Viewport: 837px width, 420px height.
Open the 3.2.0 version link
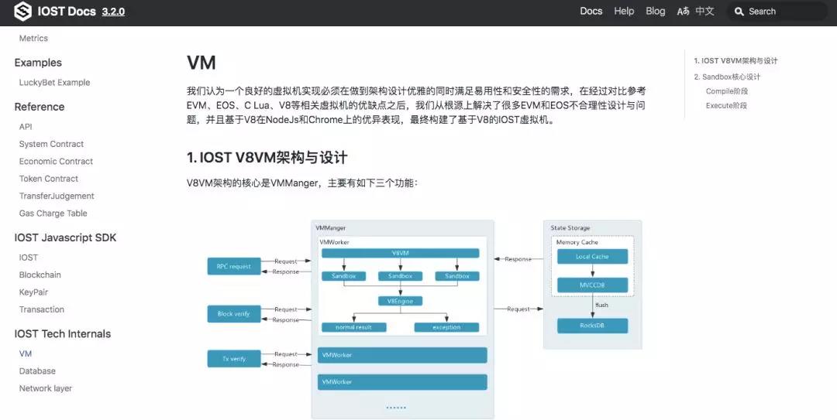tap(113, 12)
